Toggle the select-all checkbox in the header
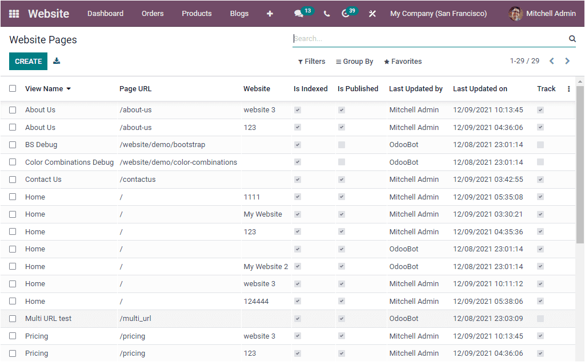This screenshot has width=585, height=362. click(13, 88)
